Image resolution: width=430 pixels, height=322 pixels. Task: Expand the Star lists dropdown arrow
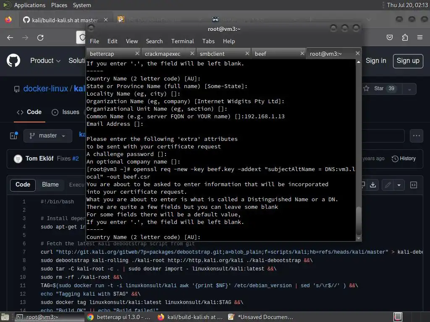(409, 89)
